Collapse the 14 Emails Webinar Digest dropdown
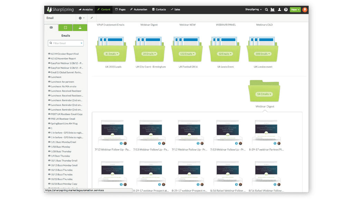The width and height of the screenshot is (354, 199). click(x=264, y=94)
